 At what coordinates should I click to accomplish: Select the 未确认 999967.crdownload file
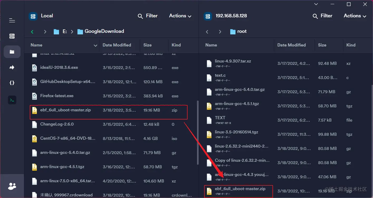66,195
